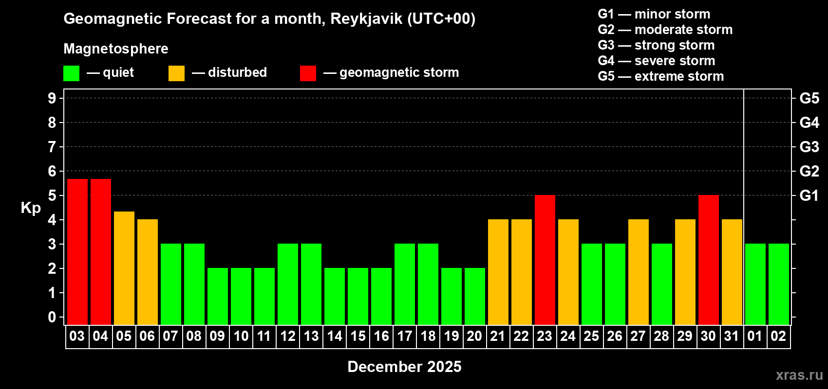Image resolution: width=828 pixels, height=389 pixels.
Task: Click the date label 17
Action: (405, 336)
